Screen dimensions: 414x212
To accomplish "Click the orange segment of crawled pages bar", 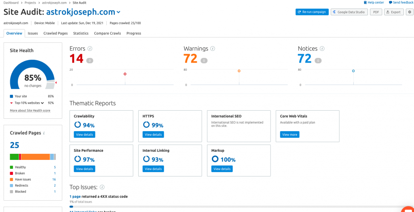I will 36,157.
